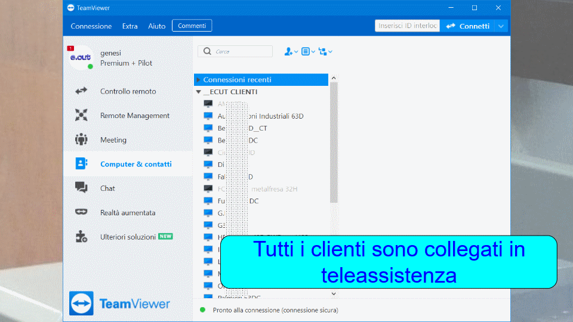The height and width of the screenshot is (322, 573).
Task: Click into the Cerca search field
Action: [235, 51]
